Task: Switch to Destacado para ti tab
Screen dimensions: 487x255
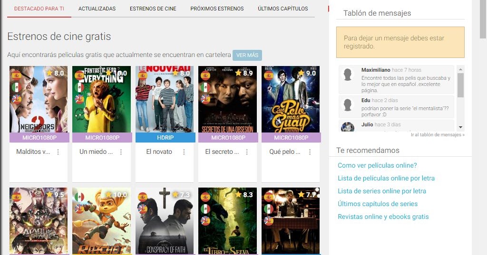Action: tap(39, 9)
